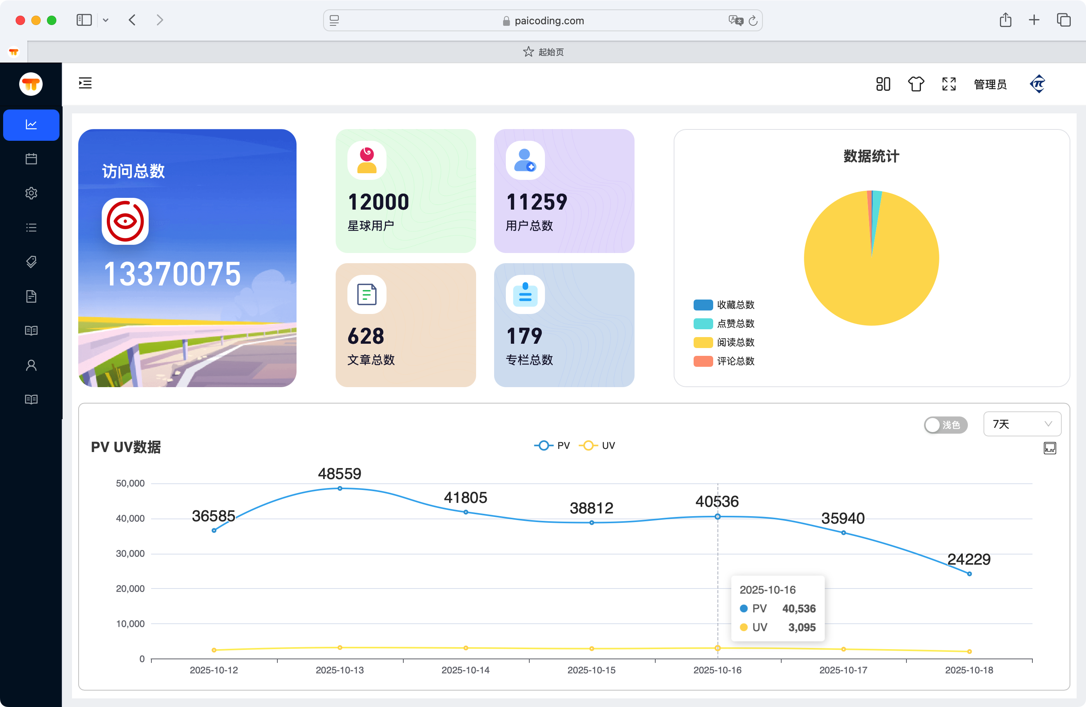The image size is (1086, 707).
Task: Open the tag item in sidebar
Action: click(31, 262)
